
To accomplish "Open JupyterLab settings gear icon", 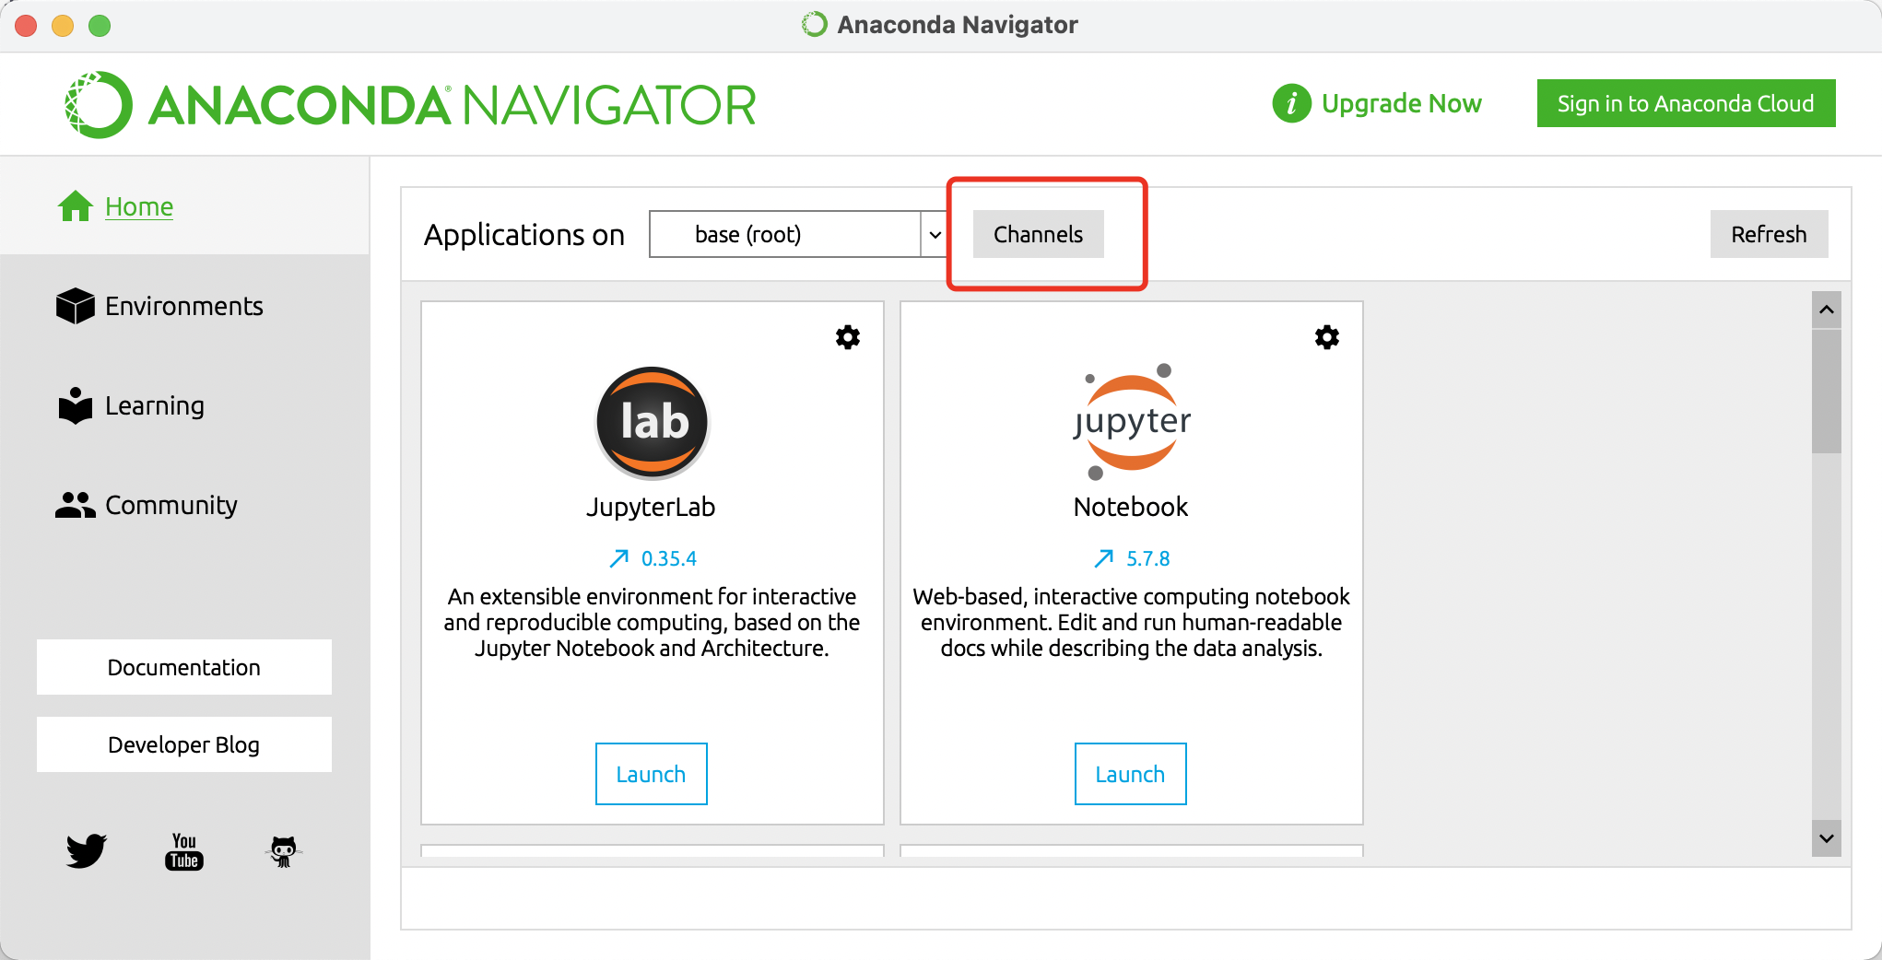I will pos(848,337).
